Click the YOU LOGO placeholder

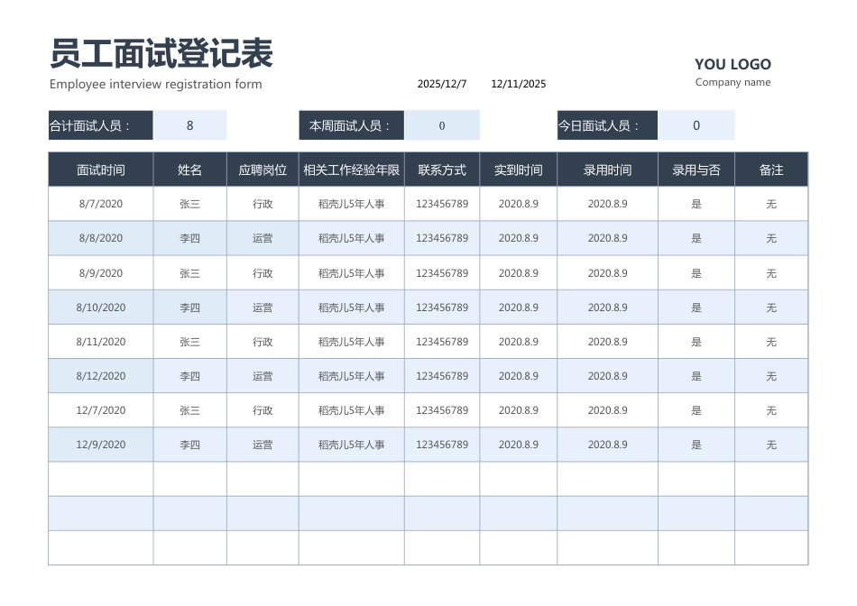[733, 64]
